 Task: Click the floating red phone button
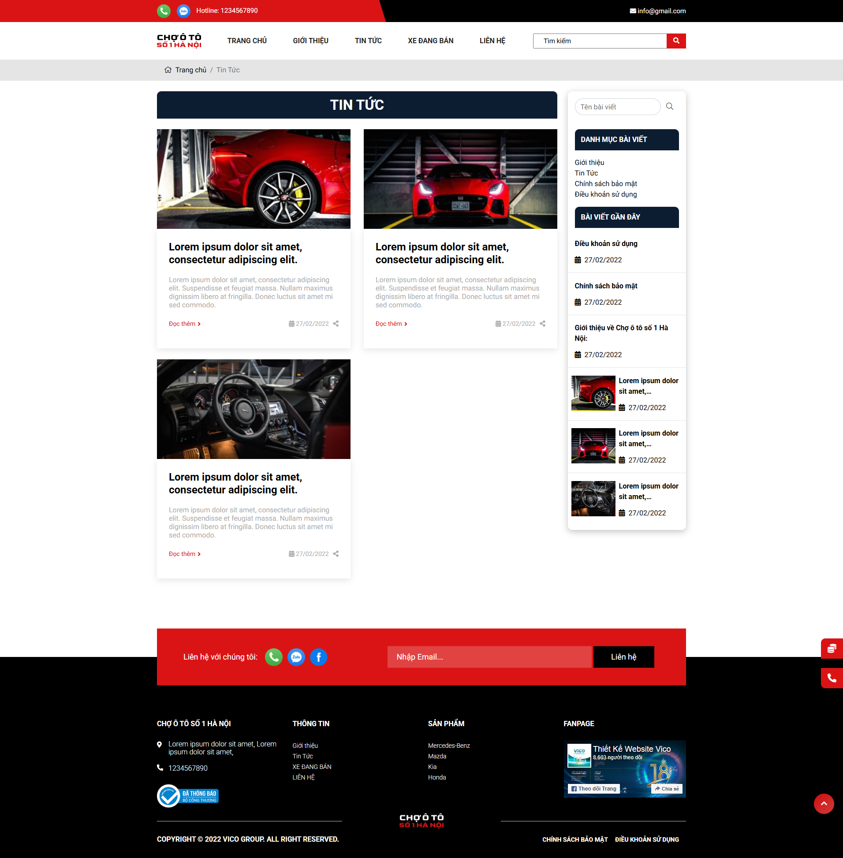click(x=832, y=678)
